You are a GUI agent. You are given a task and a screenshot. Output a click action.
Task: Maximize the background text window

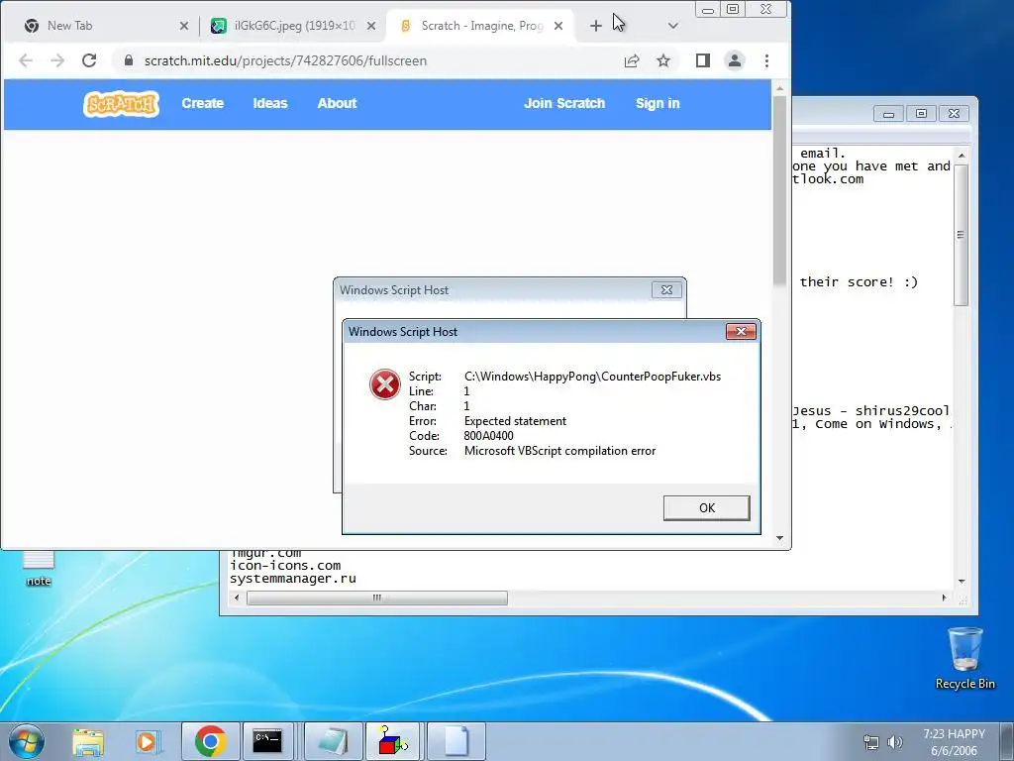[x=921, y=114]
